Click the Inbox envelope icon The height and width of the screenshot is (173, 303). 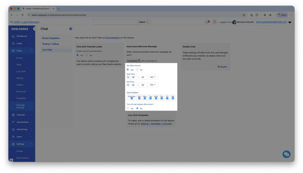point(13,51)
